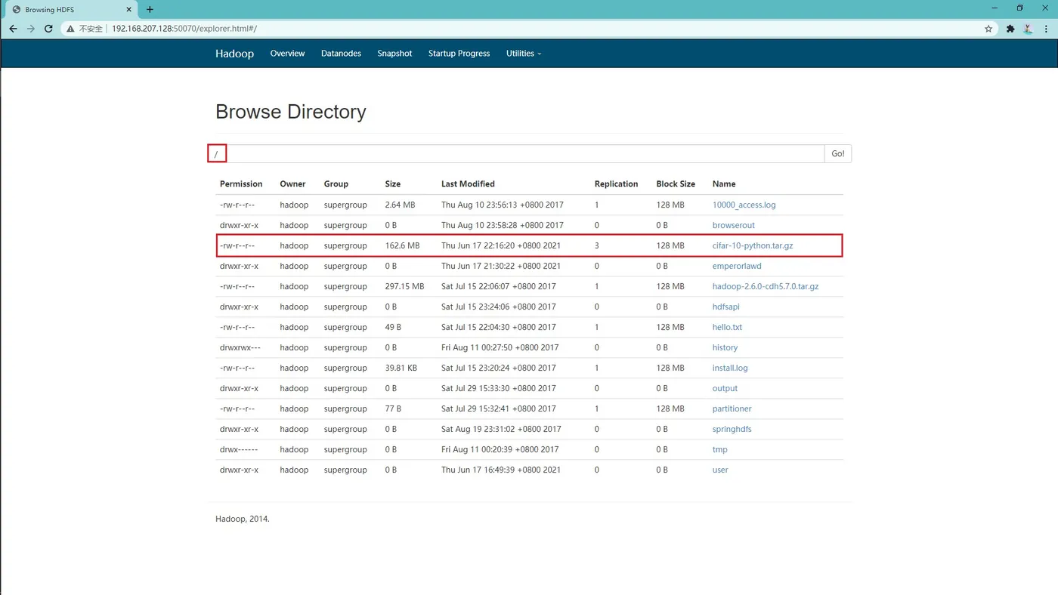This screenshot has height=595, width=1058.
Task: Bookmark this page with the star icon
Action: (x=988, y=29)
